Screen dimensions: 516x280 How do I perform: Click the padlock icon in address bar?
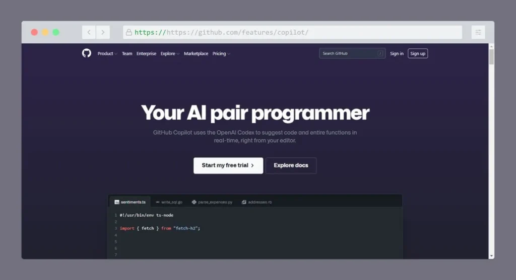[129, 33]
